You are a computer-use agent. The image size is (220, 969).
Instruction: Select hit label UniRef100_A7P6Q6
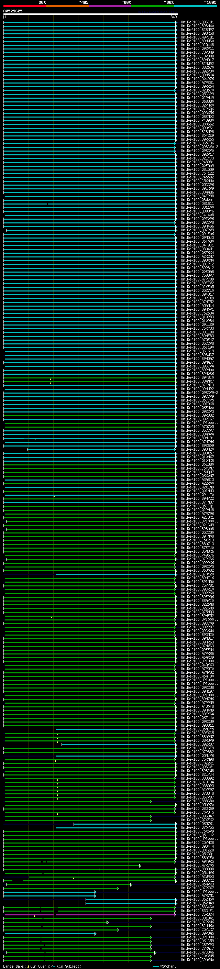pyautogui.click(x=197, y=109)
